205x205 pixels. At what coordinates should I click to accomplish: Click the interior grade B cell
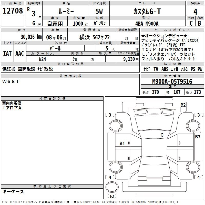click(x=200, y=23)
